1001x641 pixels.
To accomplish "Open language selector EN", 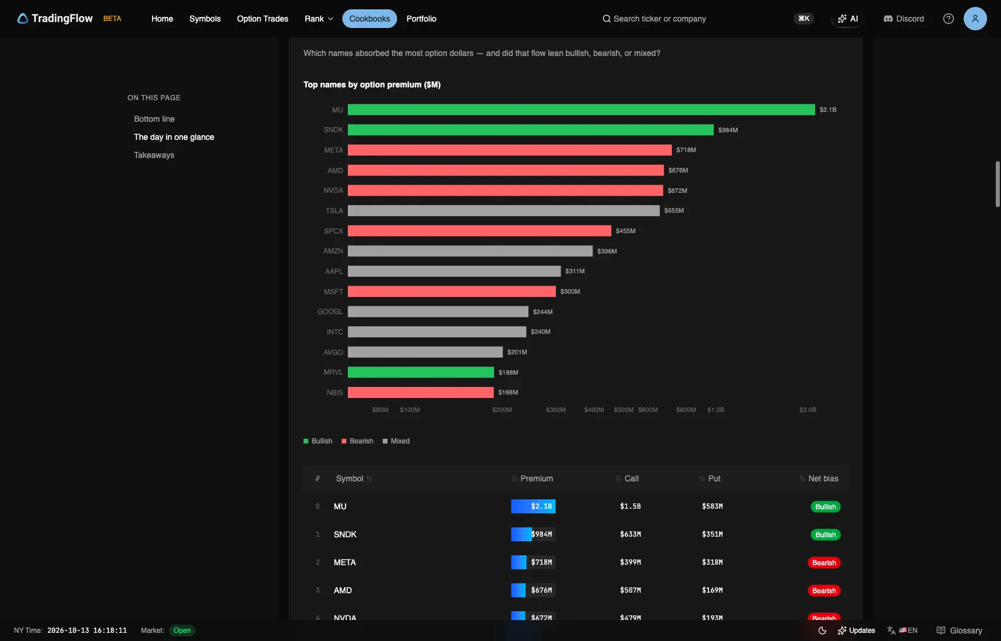I will (x=908, y=631).
